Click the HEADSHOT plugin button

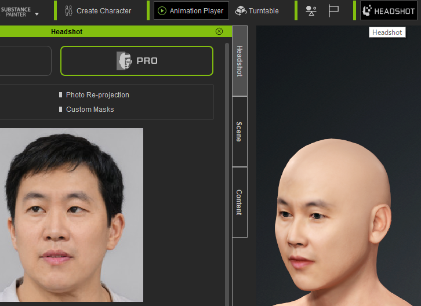pyautogui.click(x=389, y=10)
